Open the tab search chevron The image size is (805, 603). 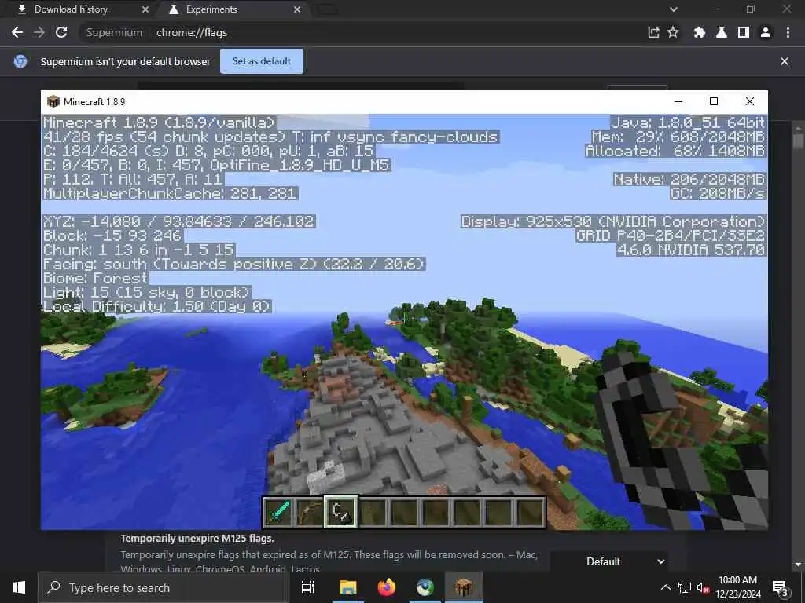tap(674, 9)
